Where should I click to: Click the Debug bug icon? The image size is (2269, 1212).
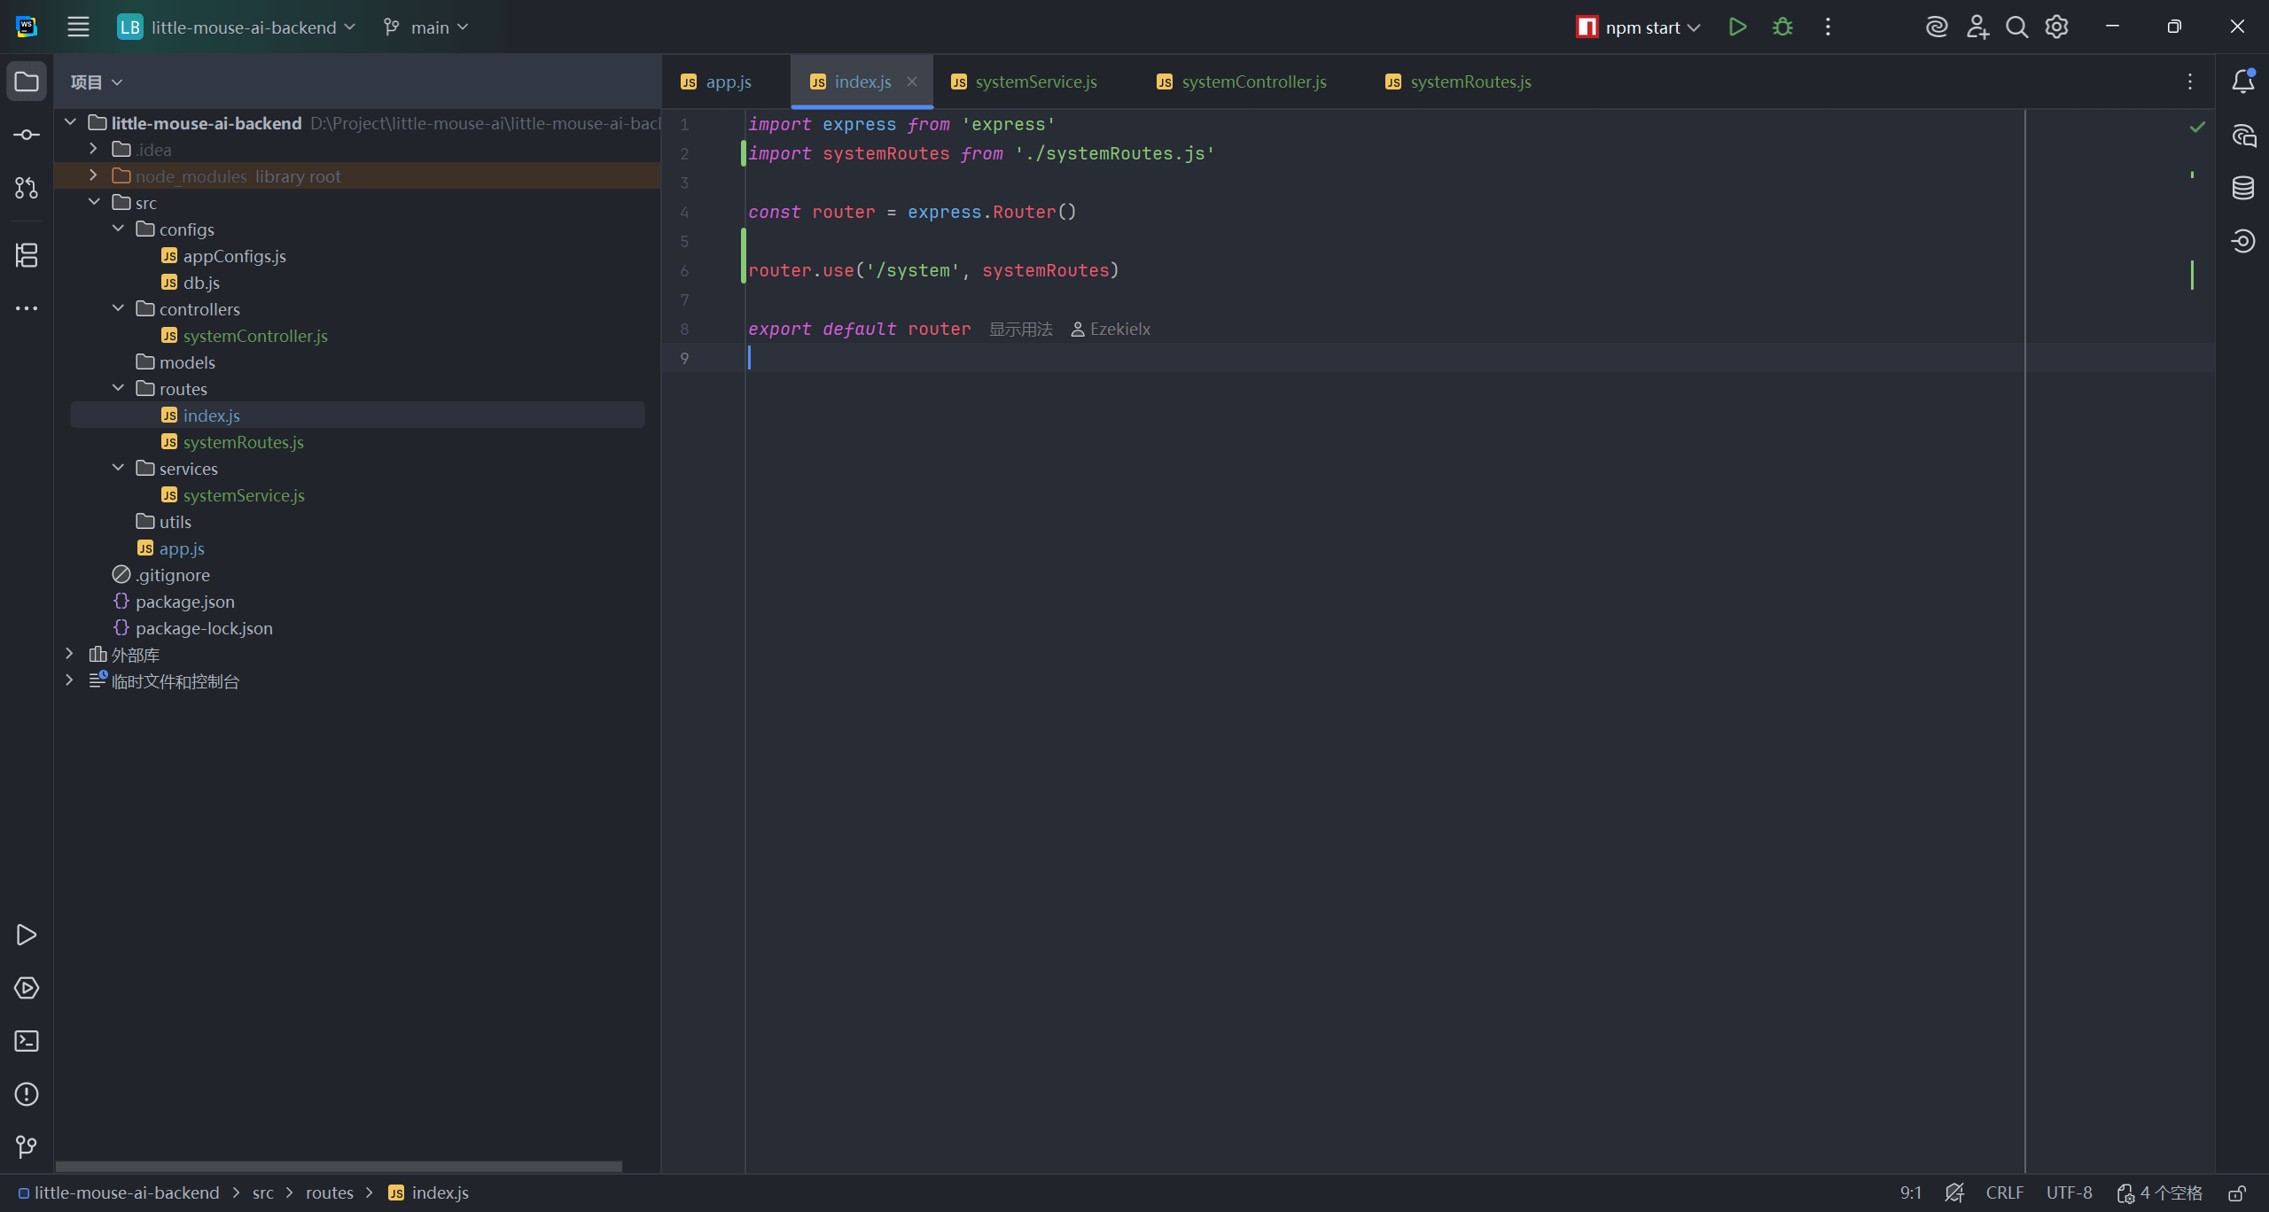click(x=1782, y=27)
